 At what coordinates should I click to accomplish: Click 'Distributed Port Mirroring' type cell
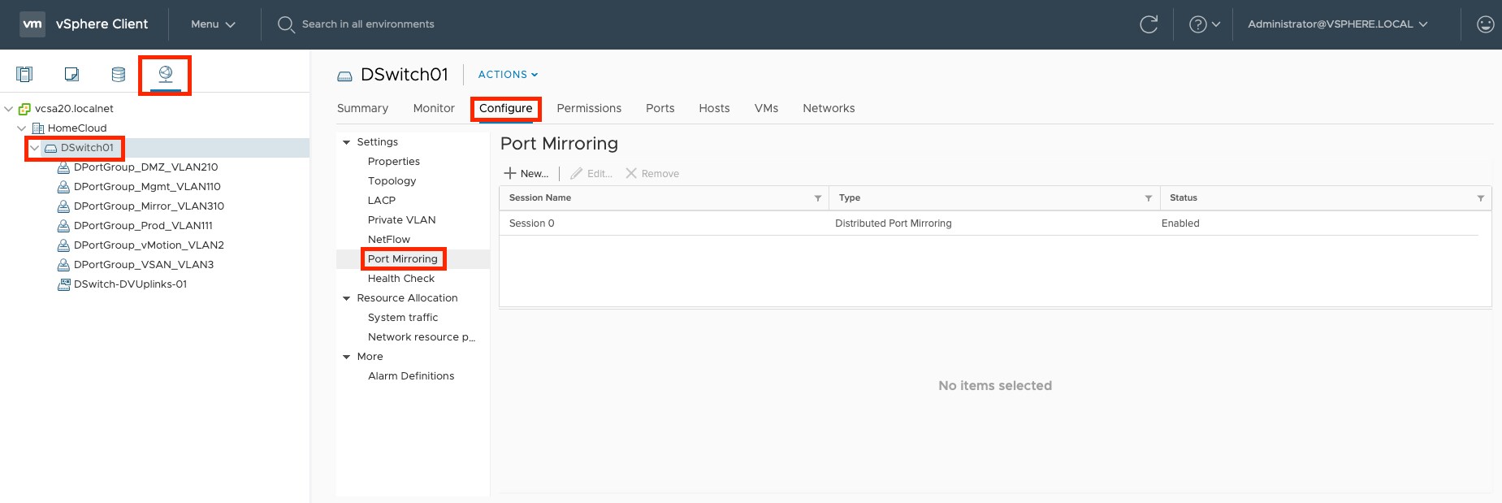(894, 223)
